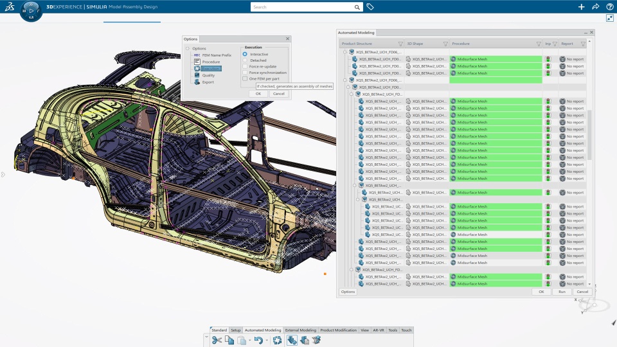Screen dimensions: 617x347
Task: Expand the left side panel arrow
Action: (3, 174)
